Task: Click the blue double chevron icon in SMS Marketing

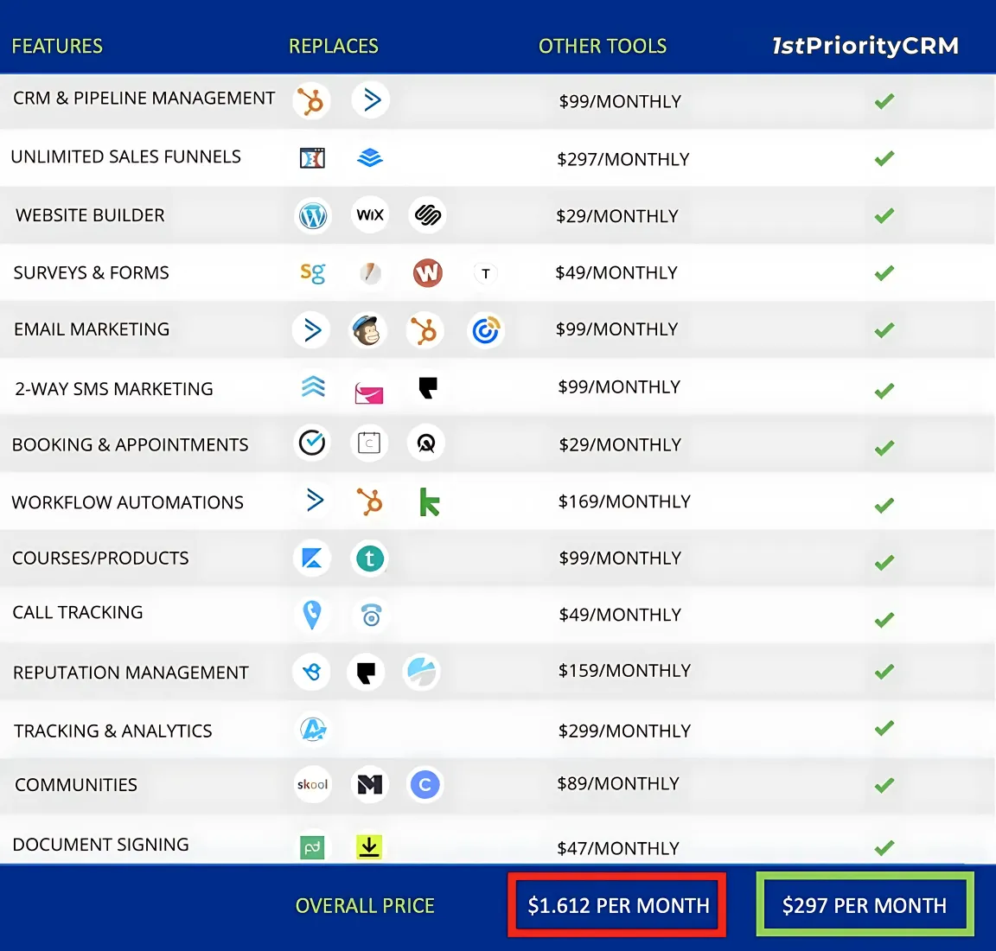Action: (x=313, y=386)
